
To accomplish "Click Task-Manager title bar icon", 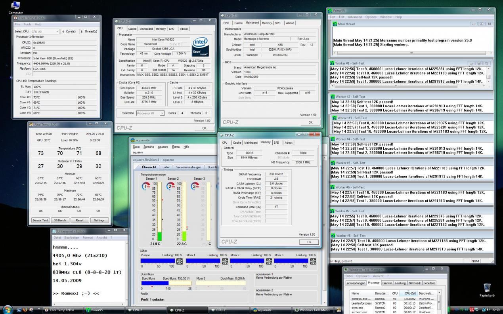I will tap(346, 269).
